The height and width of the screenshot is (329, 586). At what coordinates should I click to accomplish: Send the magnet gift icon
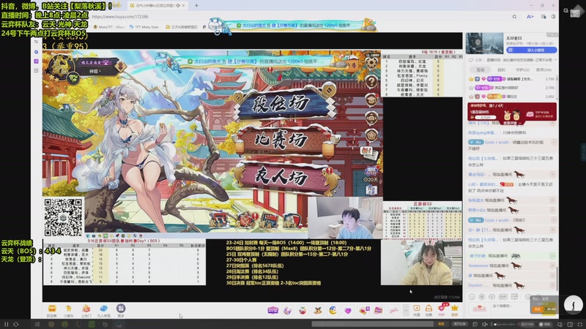coord(287,310)
